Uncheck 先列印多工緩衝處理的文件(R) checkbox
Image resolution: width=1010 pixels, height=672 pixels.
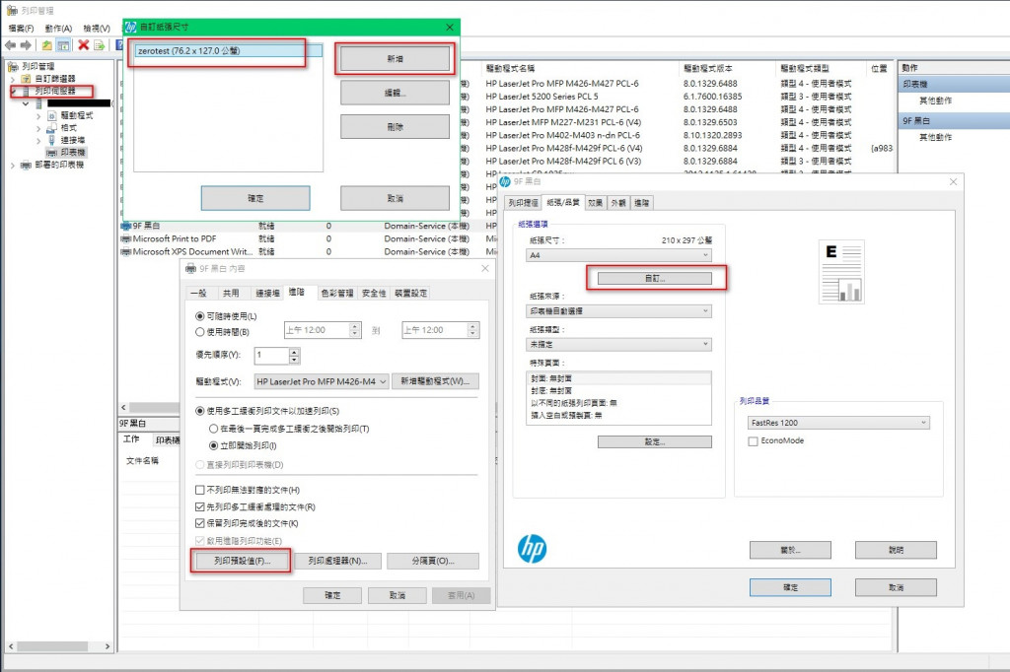[x=199, y=507]
